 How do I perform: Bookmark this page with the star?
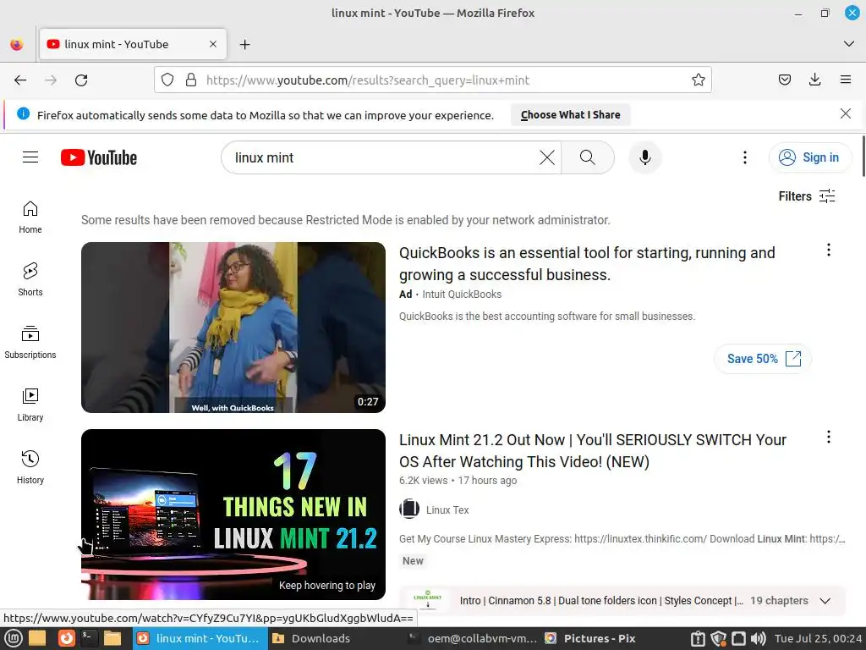point(698,80)
